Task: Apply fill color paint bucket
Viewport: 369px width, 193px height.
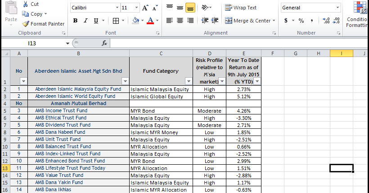Action: [x=136, y=21]
